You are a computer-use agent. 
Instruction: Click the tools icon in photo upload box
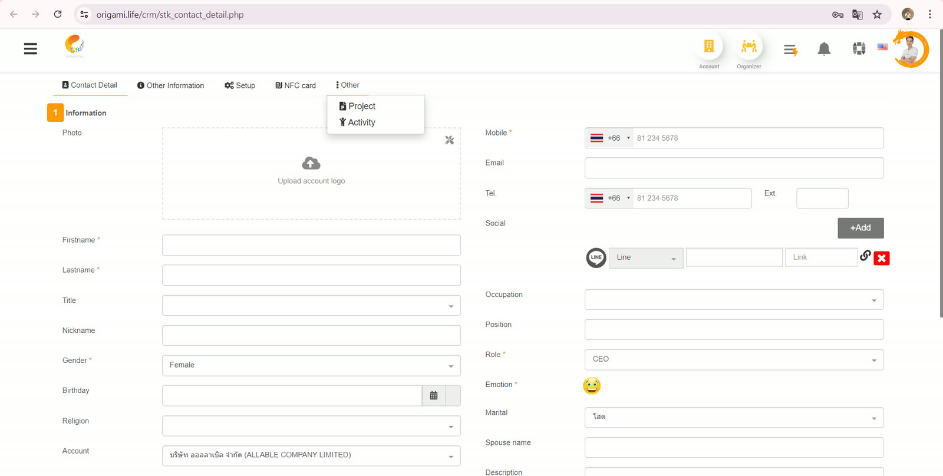450,140
